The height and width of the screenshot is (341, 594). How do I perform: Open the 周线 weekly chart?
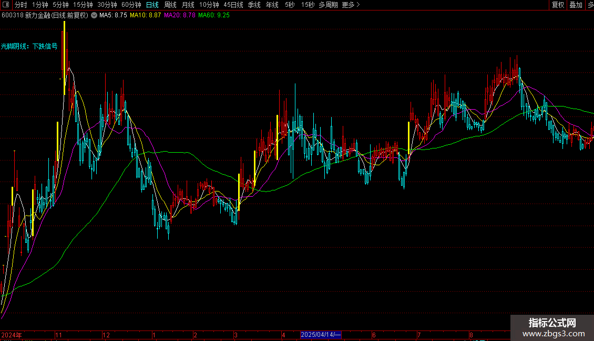pos(170,5)
